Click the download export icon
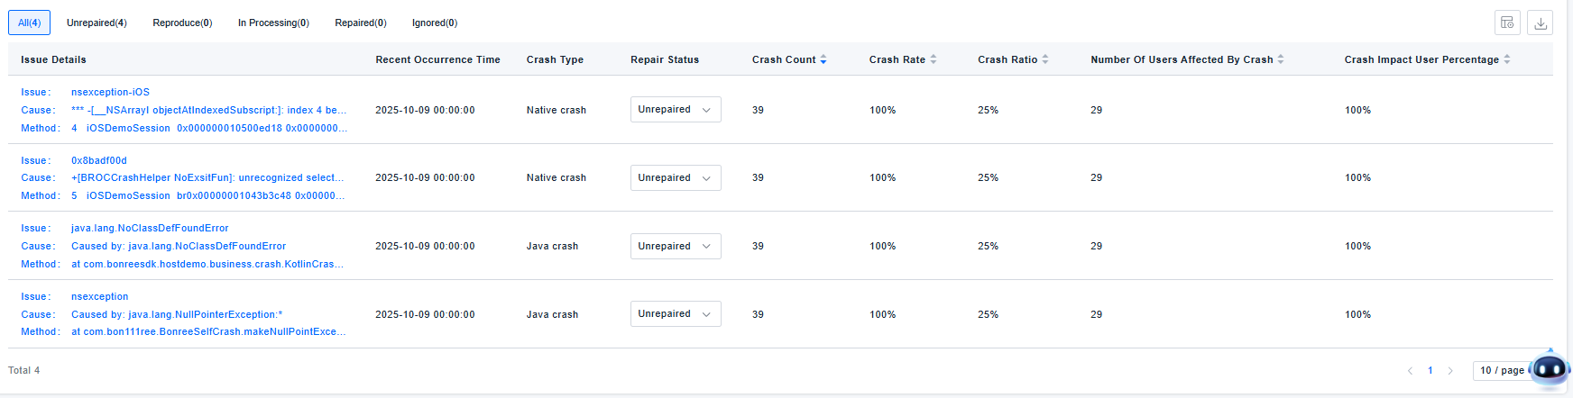This screenshot has width=1573, height=398. [x=1541, y=23]
